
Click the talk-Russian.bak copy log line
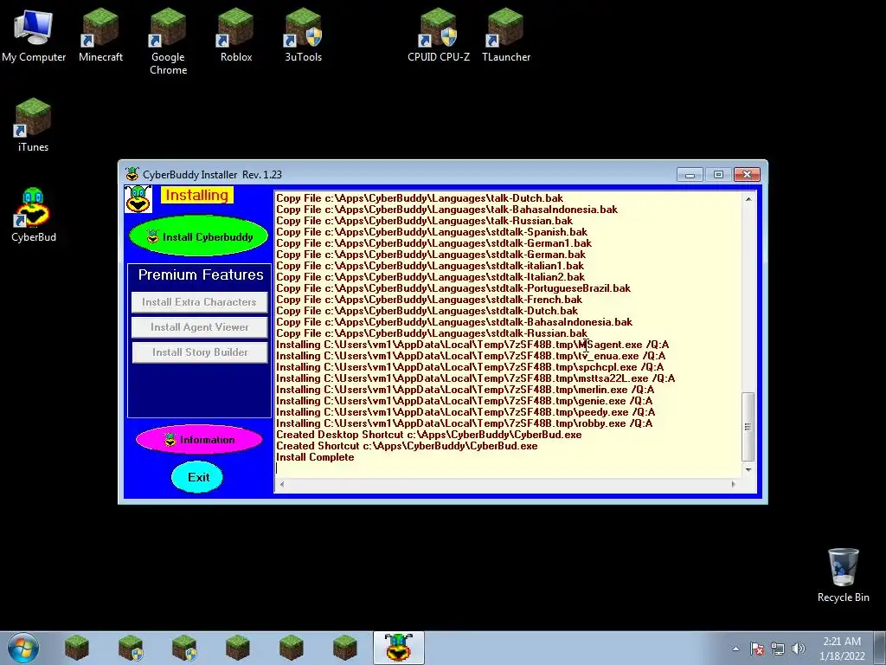point(424,221)
